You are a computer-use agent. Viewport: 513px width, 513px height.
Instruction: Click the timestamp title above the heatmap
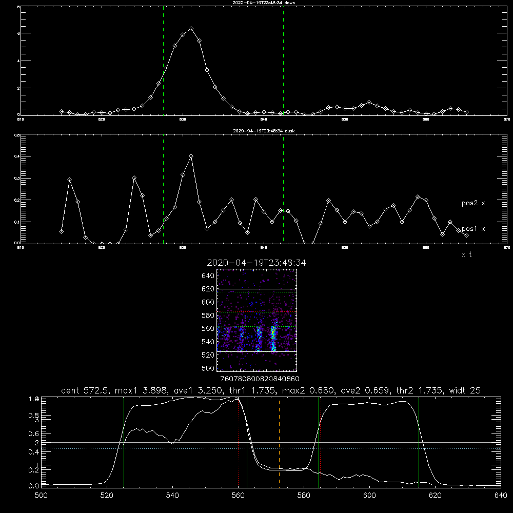[256, 263]
